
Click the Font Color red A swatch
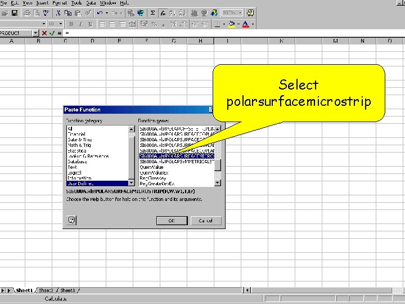click(x=246, y=24)
